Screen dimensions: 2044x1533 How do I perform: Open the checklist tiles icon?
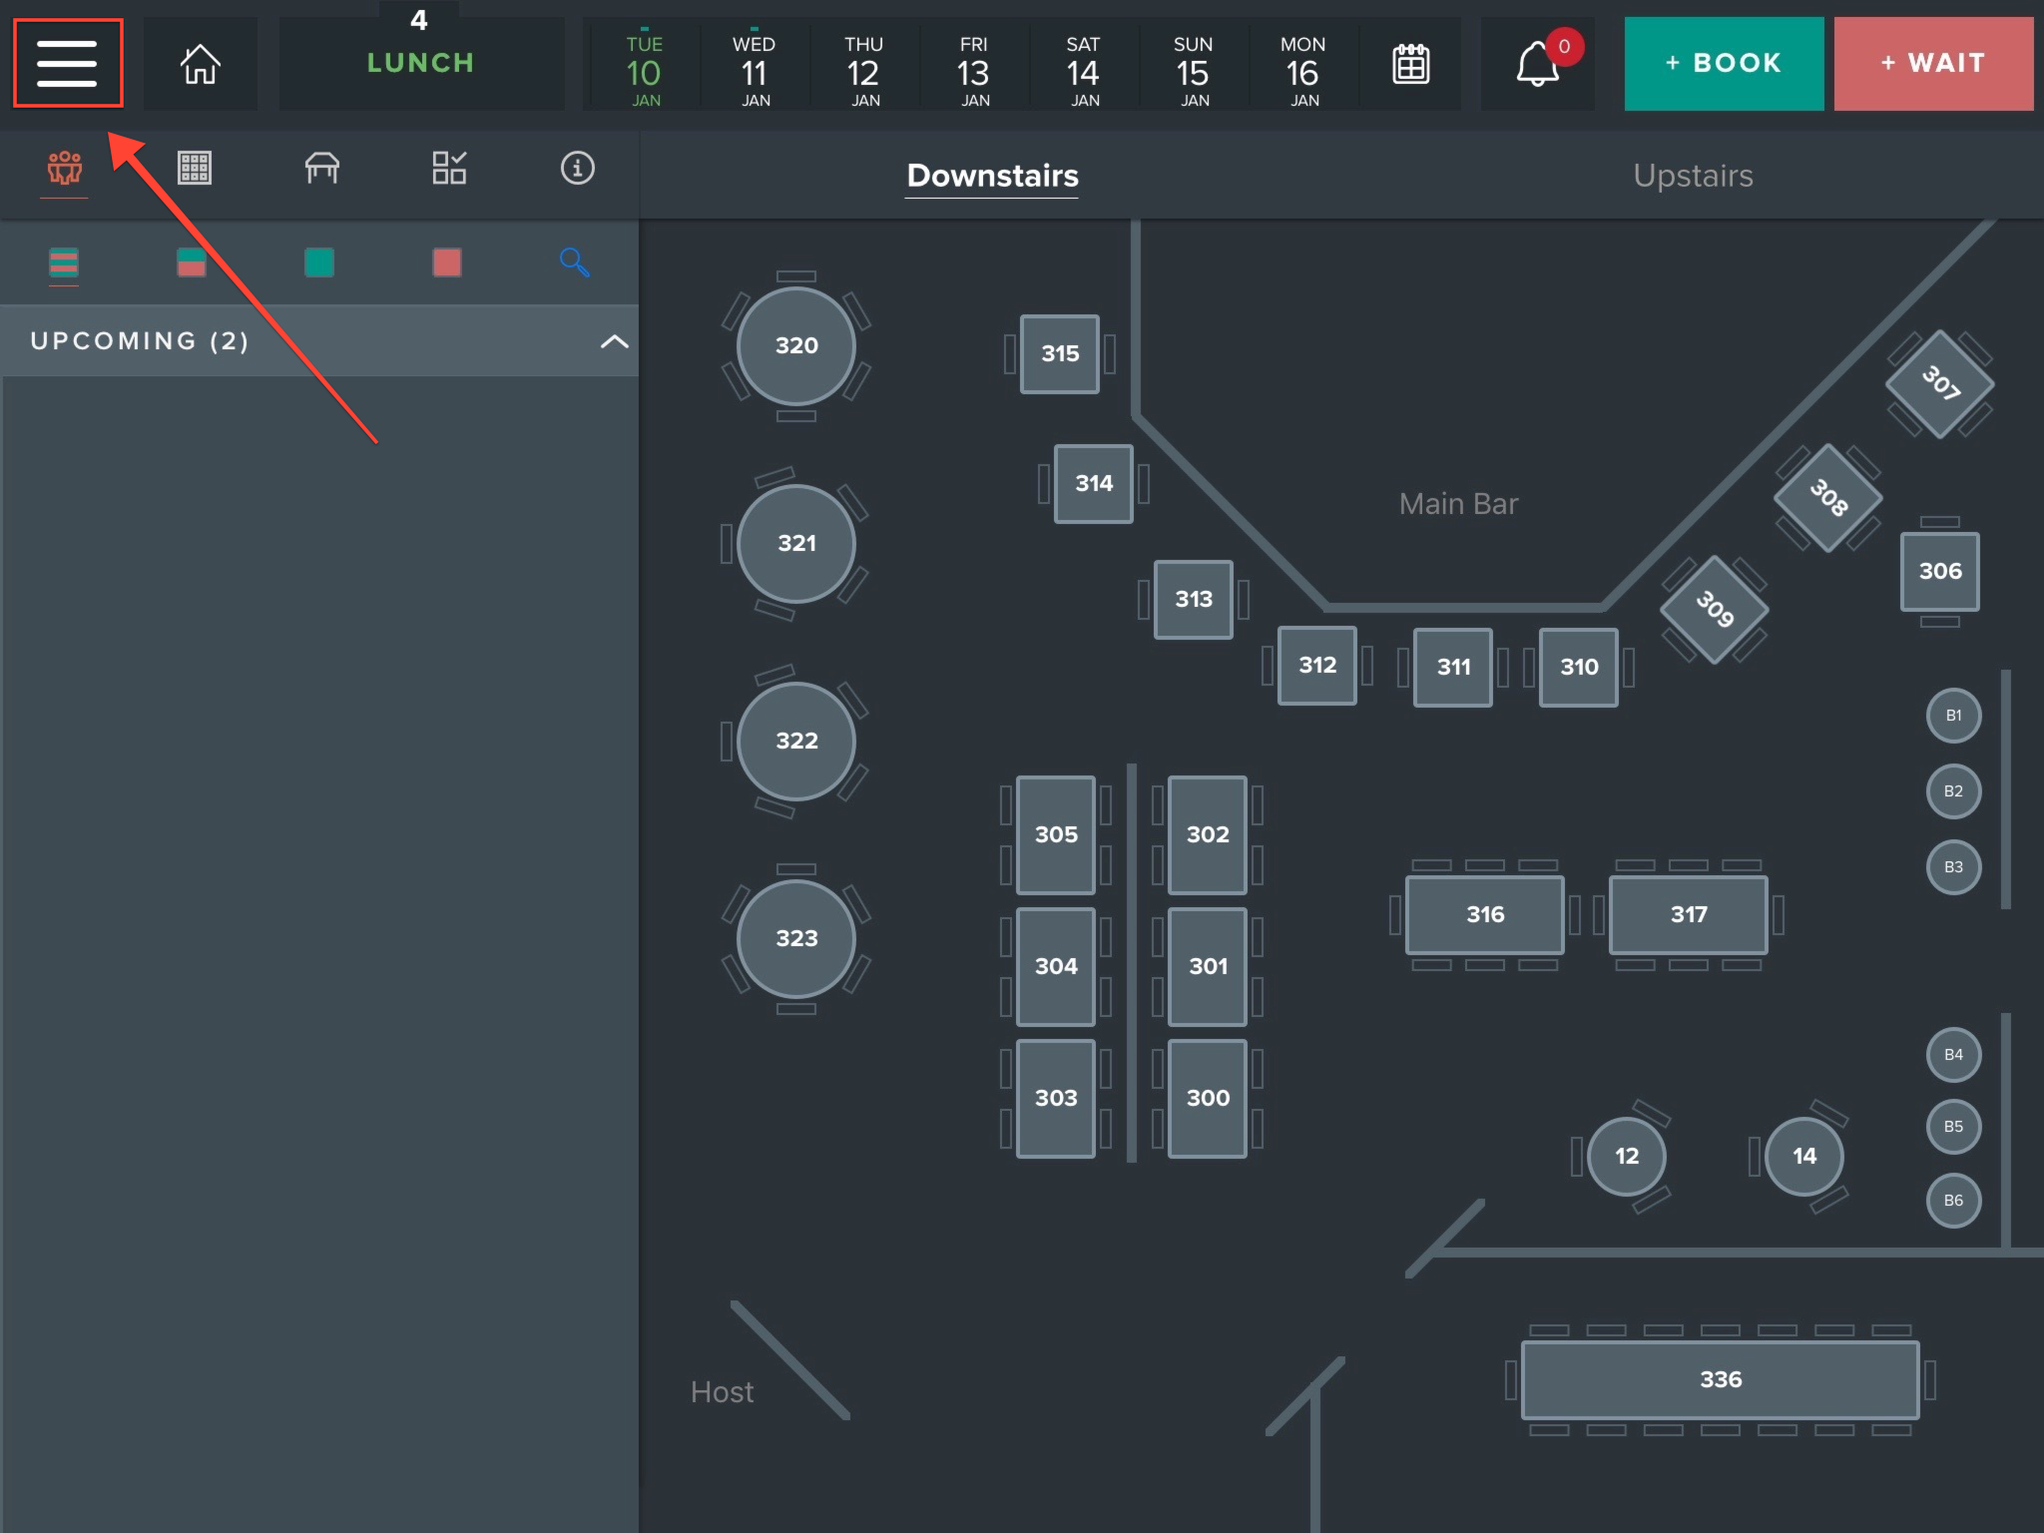[449, 168]
